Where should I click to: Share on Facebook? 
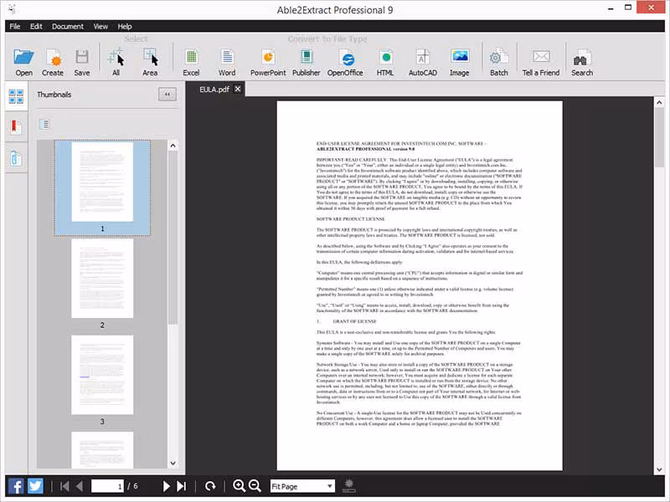click(x=16, y=486)
